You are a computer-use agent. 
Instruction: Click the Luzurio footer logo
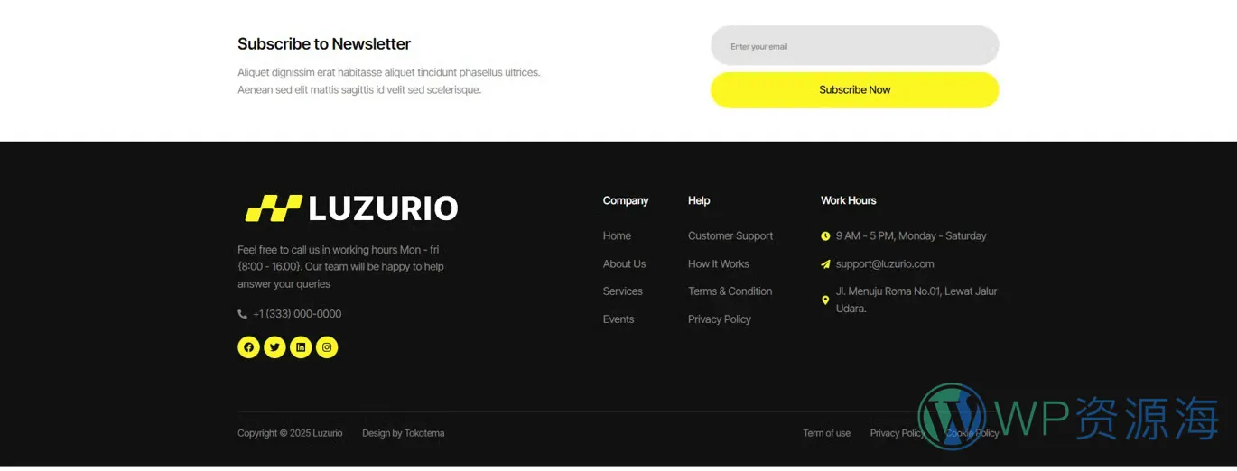pos(351,208)
